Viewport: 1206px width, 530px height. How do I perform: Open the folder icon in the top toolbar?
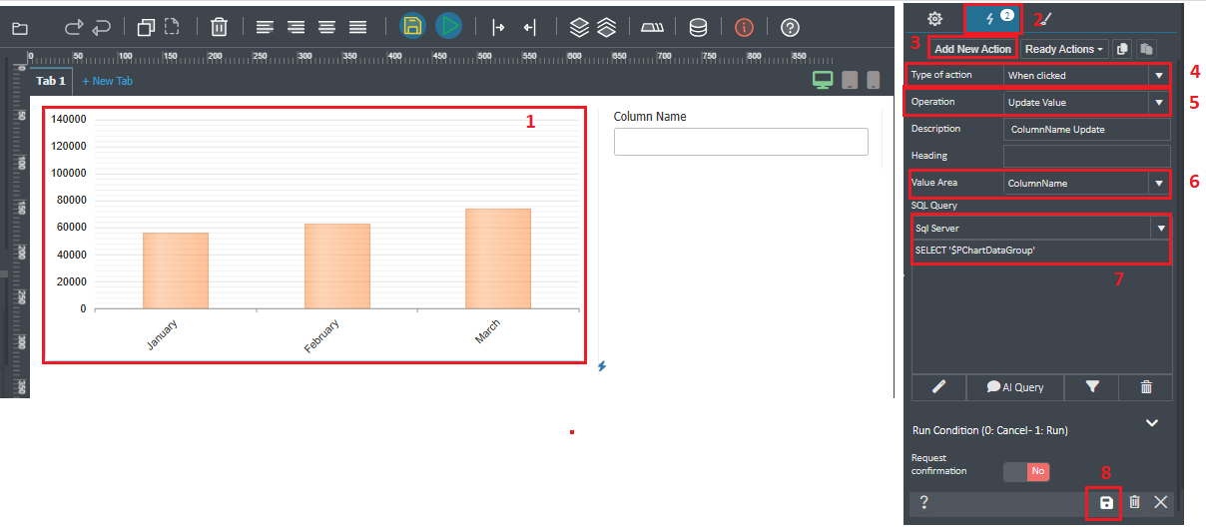click(20, 29)
